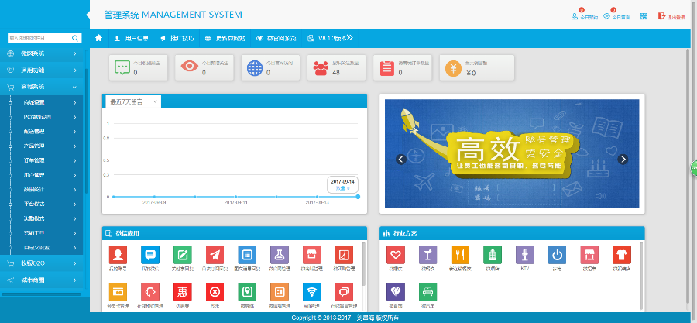Open the purple flask app icon

[x=280, y=255]
